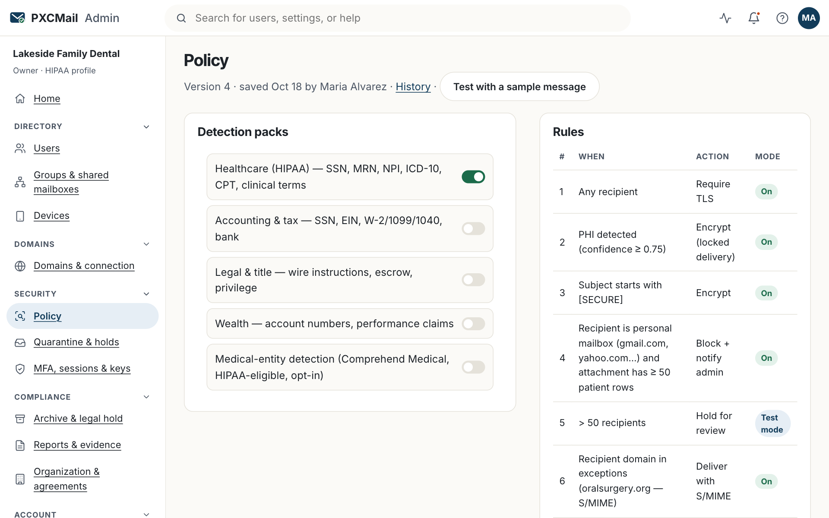Click the Quarantine inbox tray icon

pyautogui.click(x=20, y=342)
